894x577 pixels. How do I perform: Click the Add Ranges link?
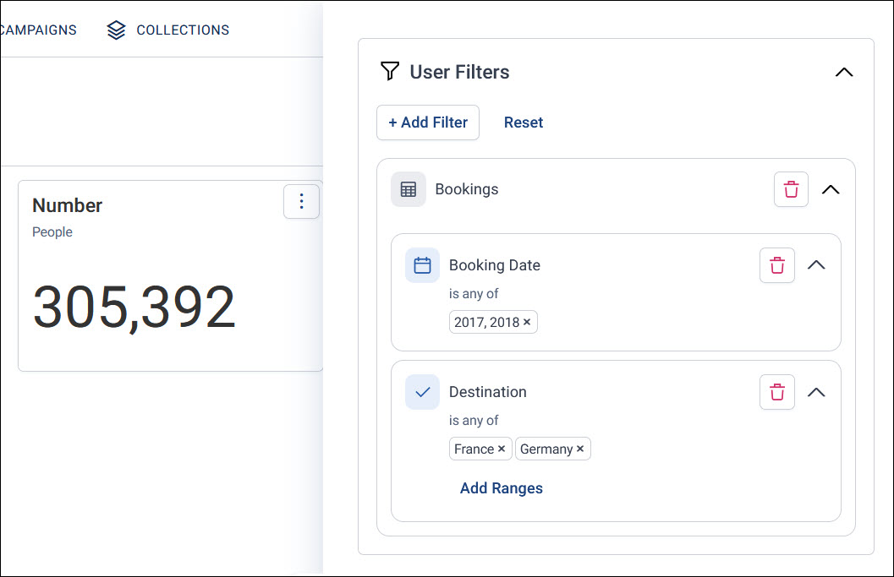pos(502,488)
